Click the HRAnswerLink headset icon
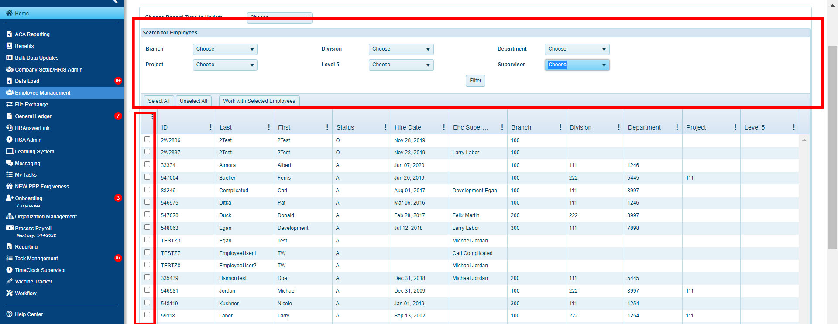This screenshot has height=324, width=838. pos(9,128)
